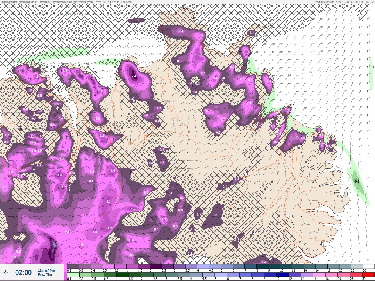Pick the darkest purple swatch between 2 and 2.5

click(156, 266)
